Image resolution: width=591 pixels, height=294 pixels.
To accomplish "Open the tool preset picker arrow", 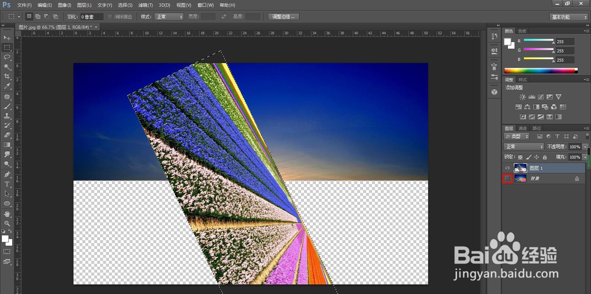I will [19, 17].
